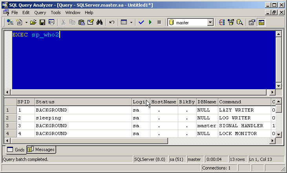Click the Current Connection Properties icon
The height and width of the screenshot is (173, 287).
252,22
